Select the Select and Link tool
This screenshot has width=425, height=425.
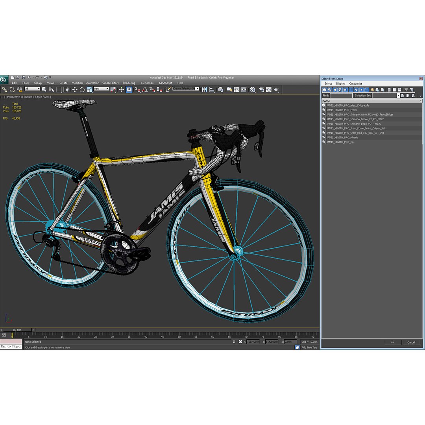pos(5,89)
